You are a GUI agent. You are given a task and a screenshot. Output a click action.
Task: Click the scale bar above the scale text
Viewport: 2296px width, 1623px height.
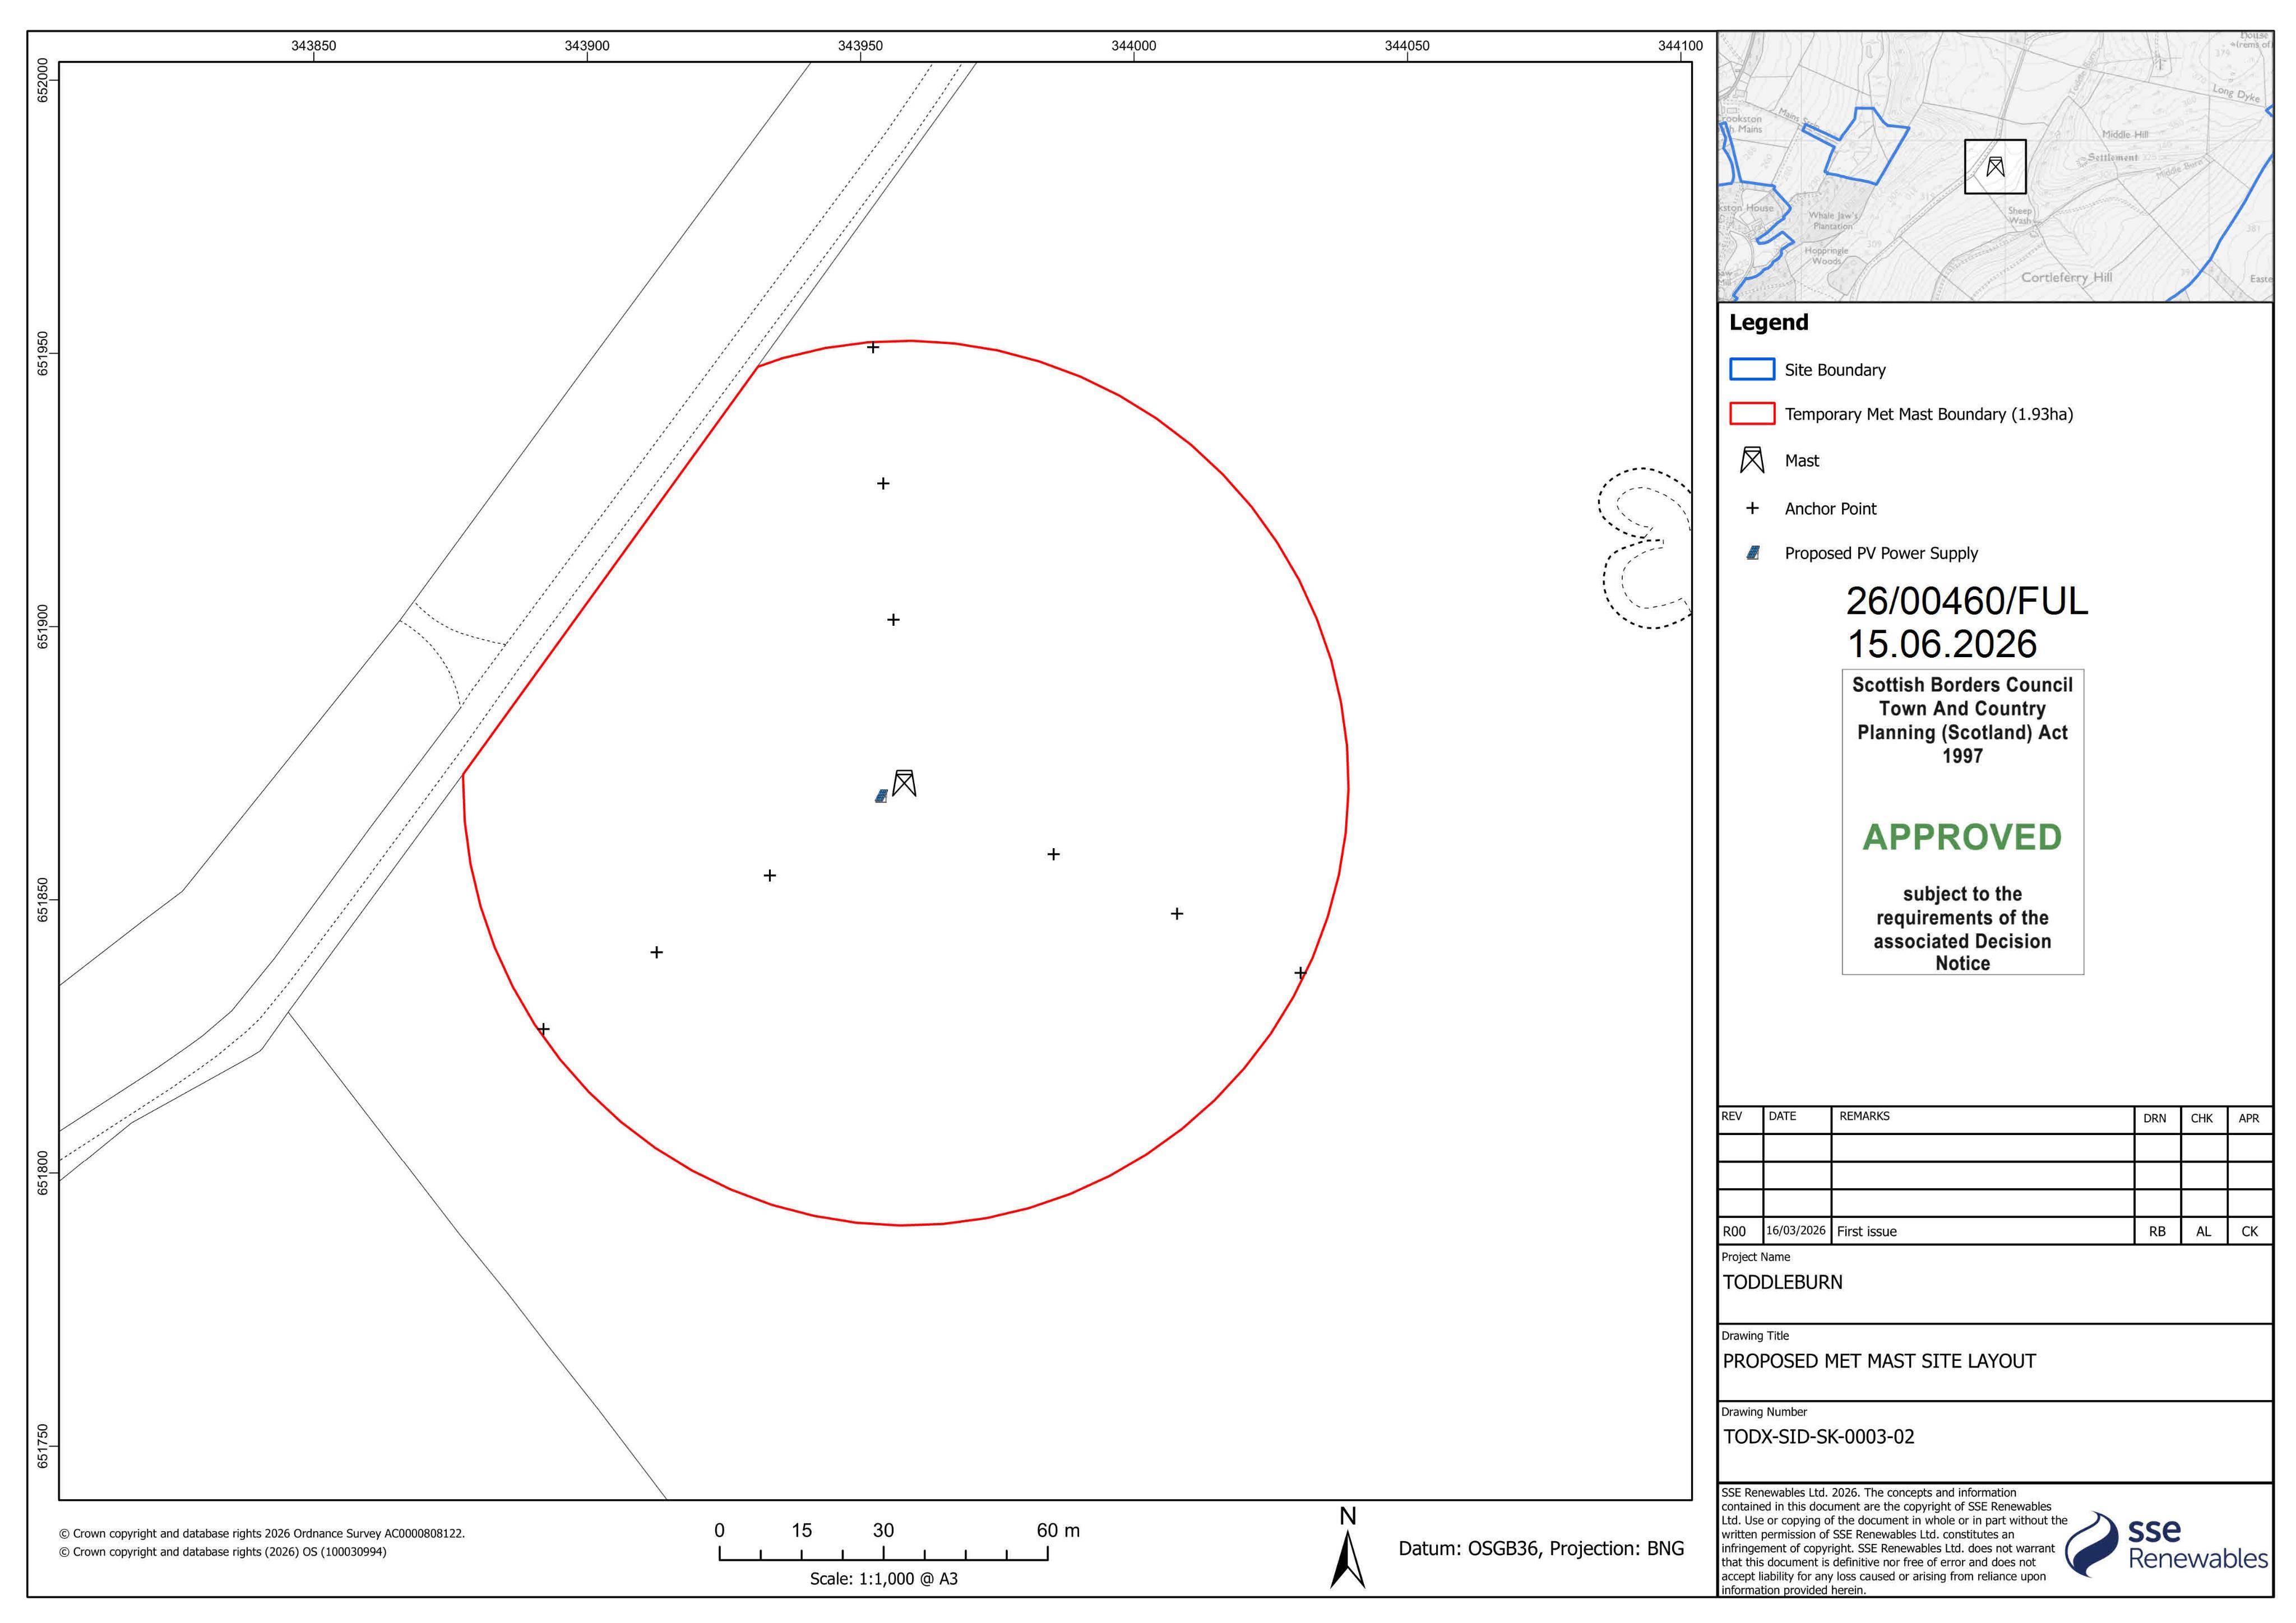(x=883, y=1553)
